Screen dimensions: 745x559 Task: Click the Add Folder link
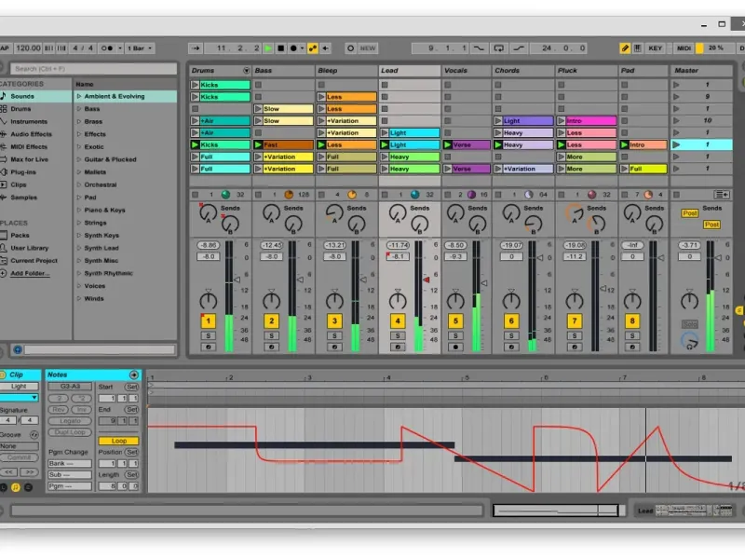coord(30,273)
